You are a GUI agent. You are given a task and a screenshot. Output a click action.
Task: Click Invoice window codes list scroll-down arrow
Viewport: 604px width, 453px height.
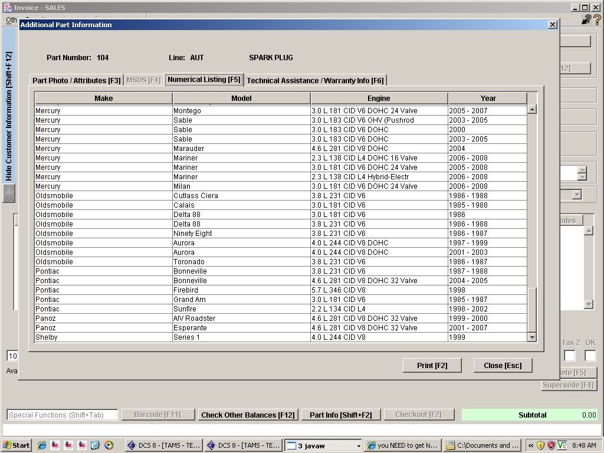click(x=589, y=304)
